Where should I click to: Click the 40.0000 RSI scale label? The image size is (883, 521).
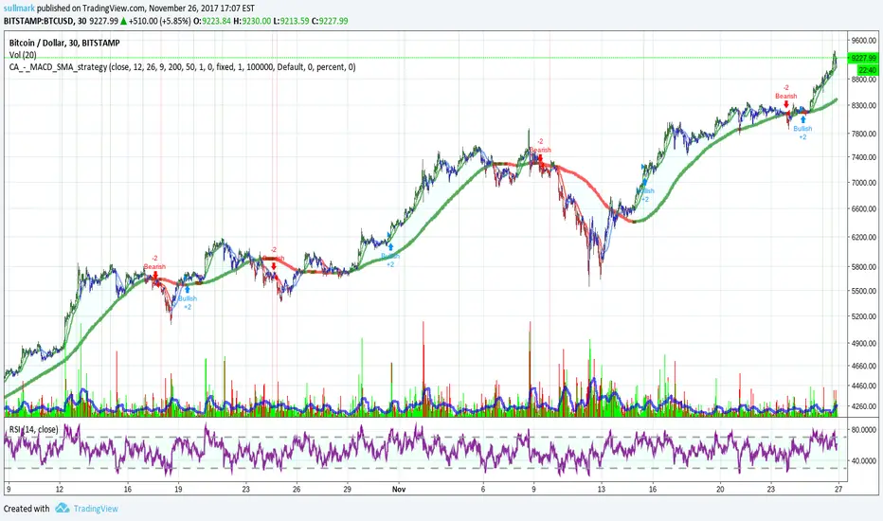pyautogui.click(x=864, y=460)
